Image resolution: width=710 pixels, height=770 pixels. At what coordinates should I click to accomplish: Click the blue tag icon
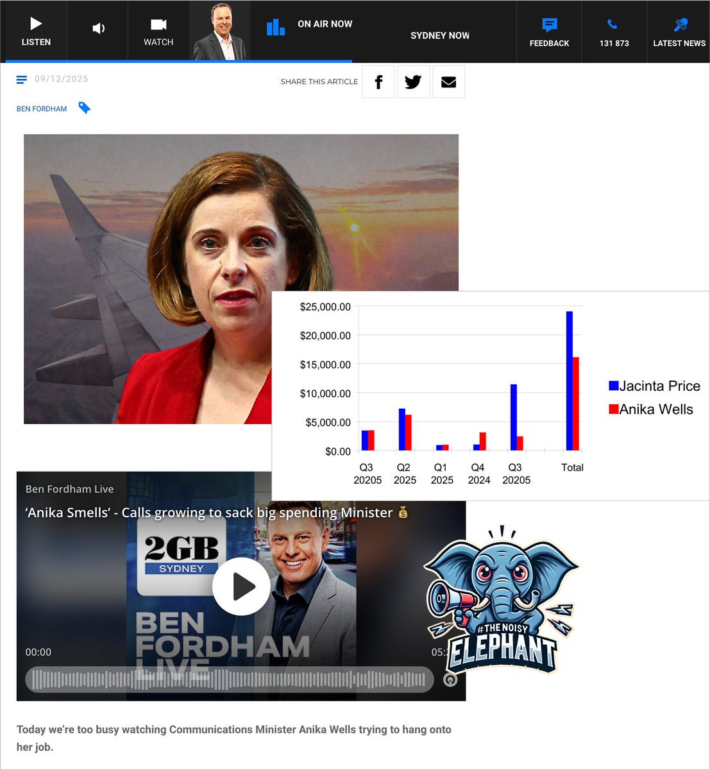pos(85,108)
